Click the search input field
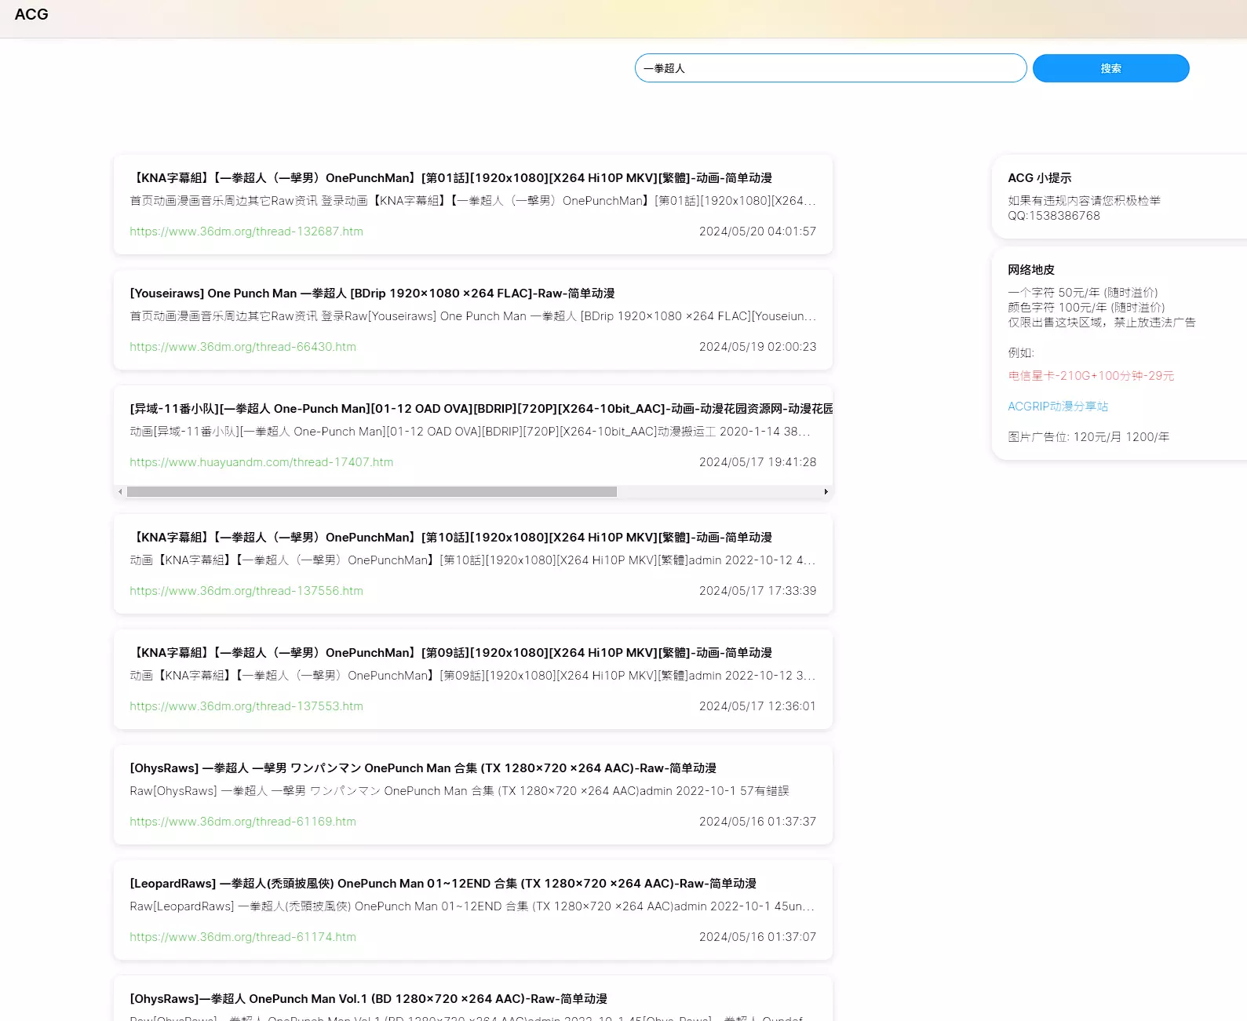Screen dimensions: 1247x1021 830,68
